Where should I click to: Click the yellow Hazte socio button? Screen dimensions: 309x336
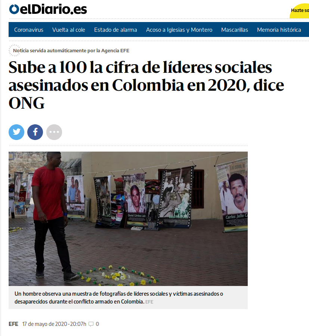(300, 11)
